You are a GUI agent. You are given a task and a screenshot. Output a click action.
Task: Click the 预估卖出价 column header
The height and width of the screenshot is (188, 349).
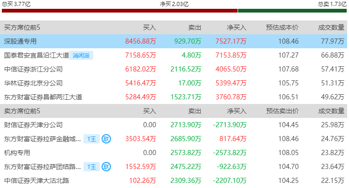point(282,111)
